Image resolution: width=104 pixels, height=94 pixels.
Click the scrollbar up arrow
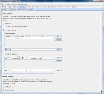pos(102,12)
